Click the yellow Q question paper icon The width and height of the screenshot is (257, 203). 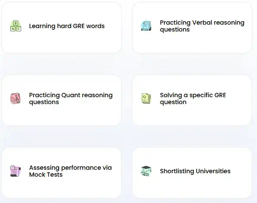click(146, 98)
